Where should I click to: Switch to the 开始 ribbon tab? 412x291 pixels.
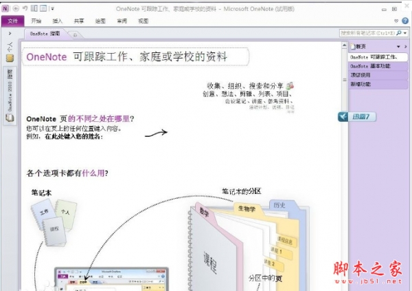[36, 21]
